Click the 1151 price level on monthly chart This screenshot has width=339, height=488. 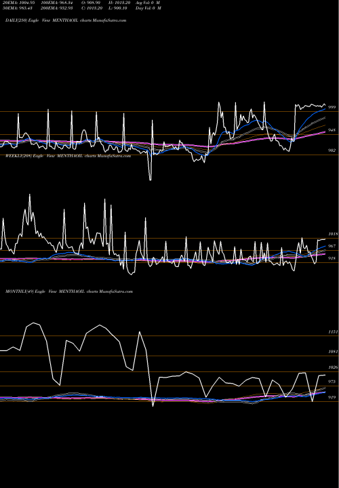[333, 332]
